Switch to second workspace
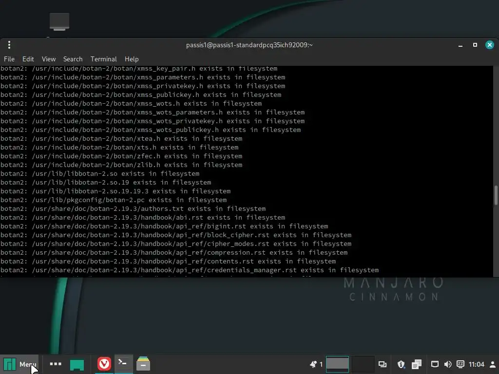This screenshot has height=374, width=499. [x=363, y=364]
